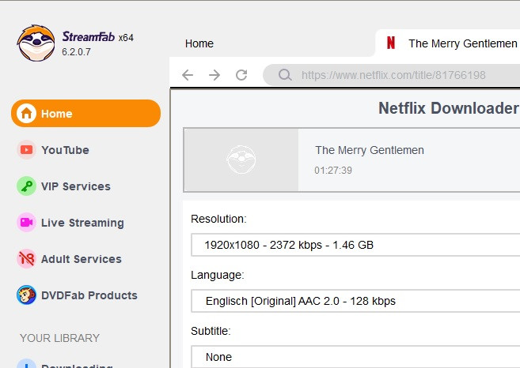Open YouTube section in sidebar

coord(65,150)
